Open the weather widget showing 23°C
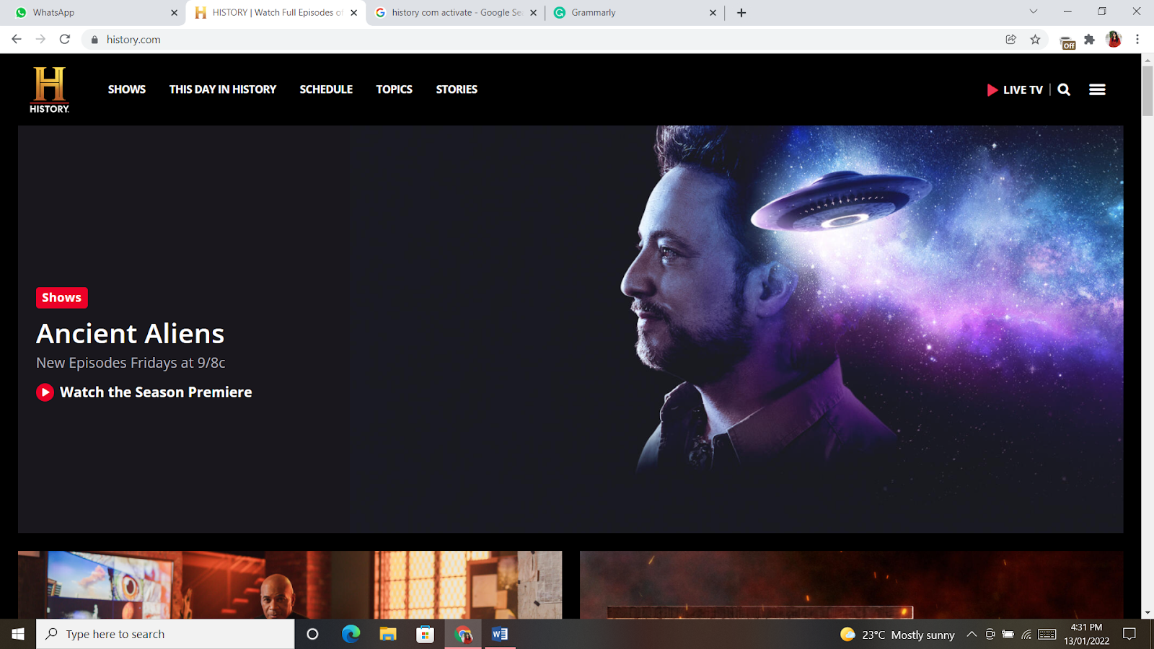Image resolution: width=1154 pixels, height=649 pixels. [x=897, y=635]
